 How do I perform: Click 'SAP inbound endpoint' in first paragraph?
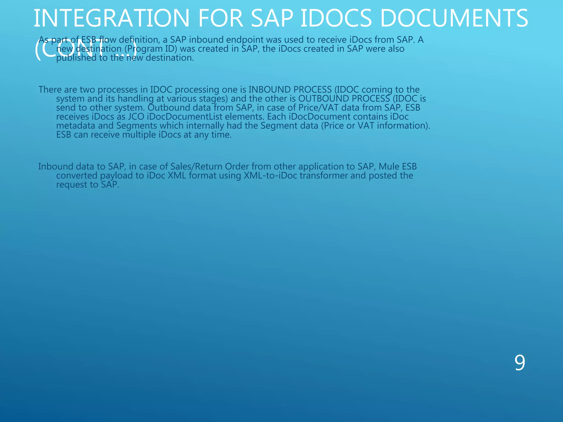point(217,40)
